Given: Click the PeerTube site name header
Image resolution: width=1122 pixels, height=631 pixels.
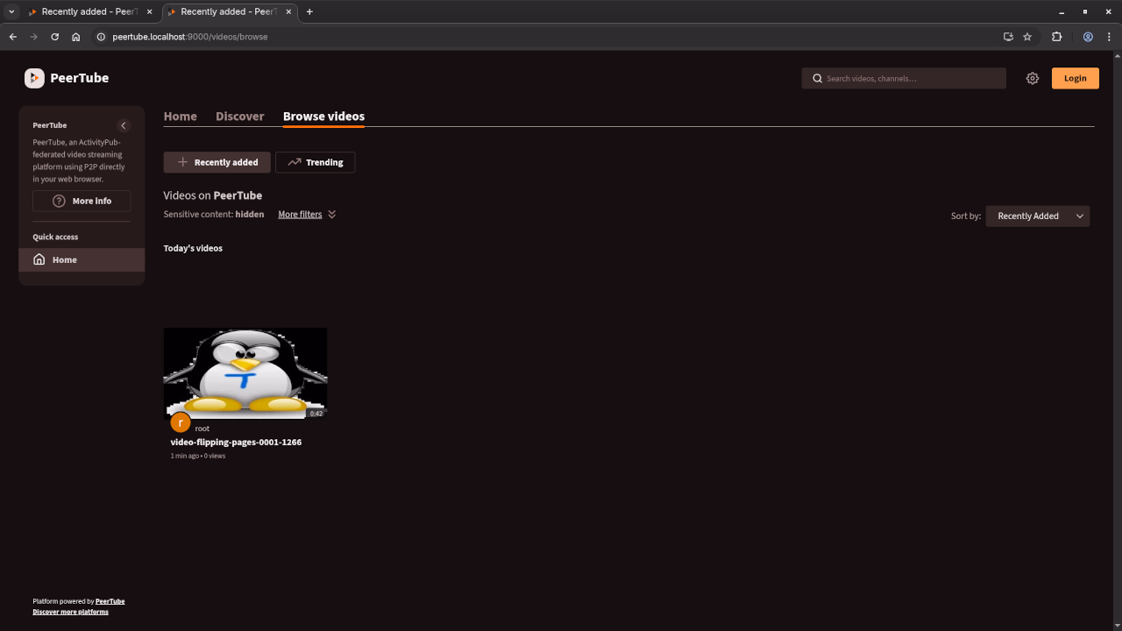Looking at the screenshot, I should pos(79,78).
